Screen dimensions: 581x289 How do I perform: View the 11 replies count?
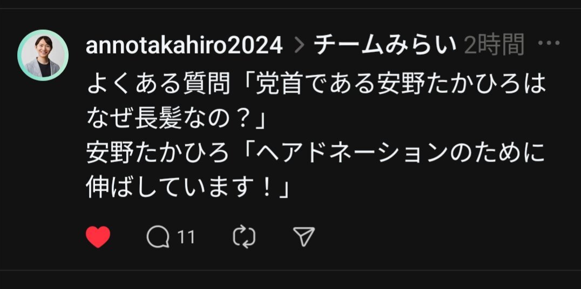(186, 237)
